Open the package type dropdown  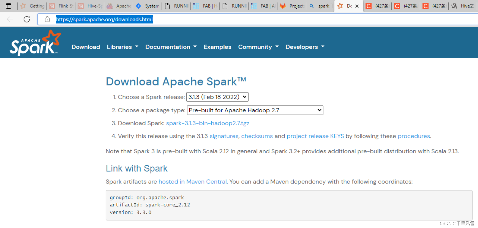(x=255, y=110)
